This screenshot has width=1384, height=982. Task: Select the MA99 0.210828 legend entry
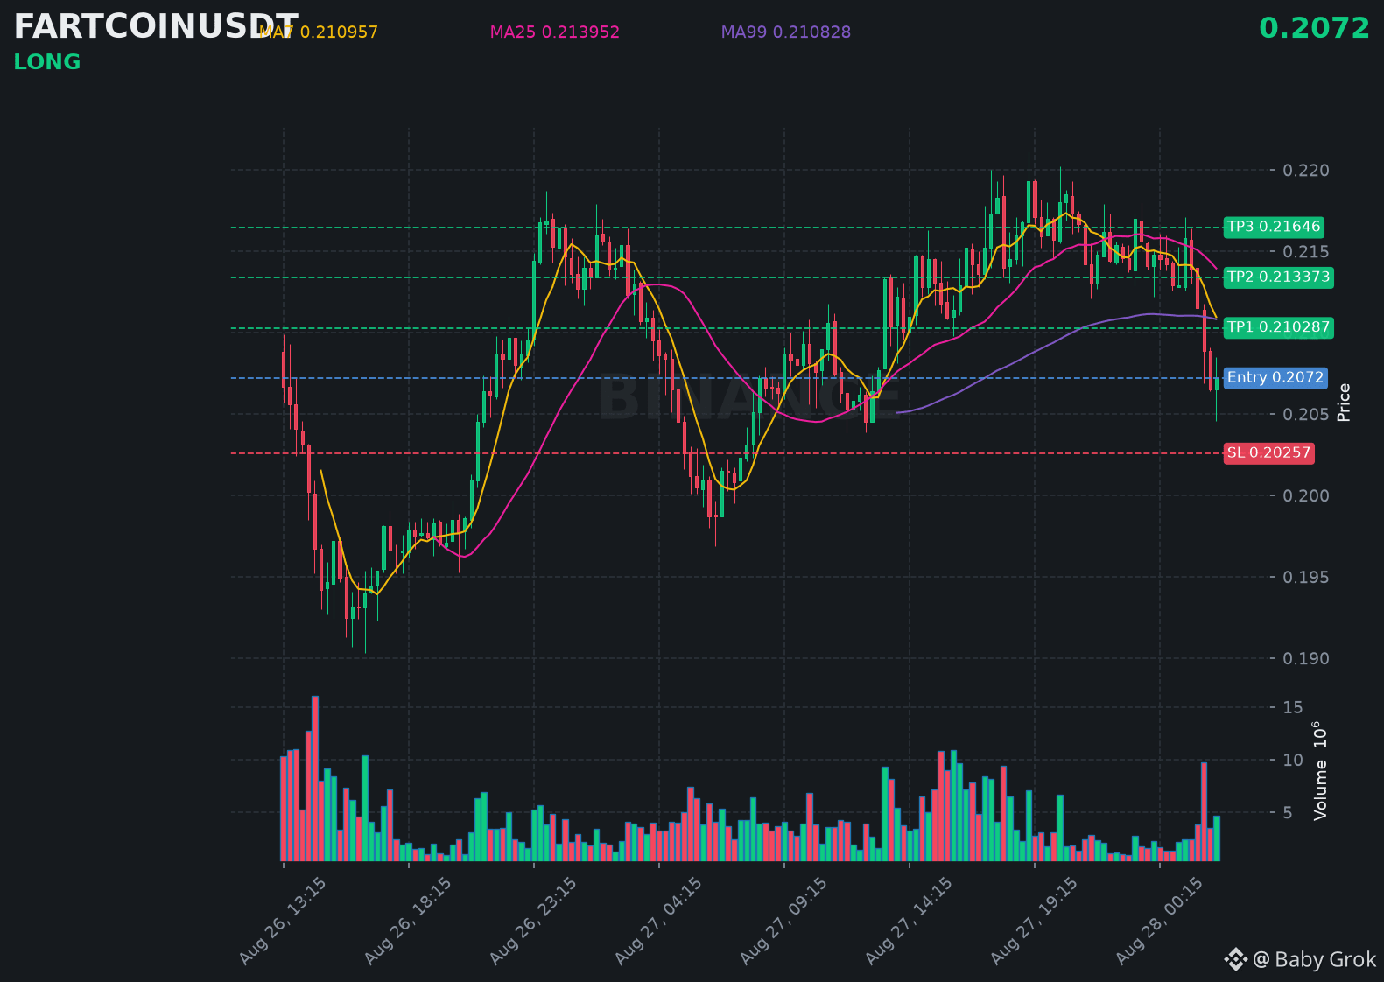(786, 32)
